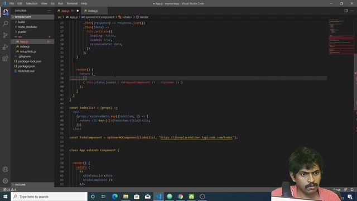This screenshot has height=201, width=357.
Task: Open Windows action center icon
Action: [x=350, y=197]
